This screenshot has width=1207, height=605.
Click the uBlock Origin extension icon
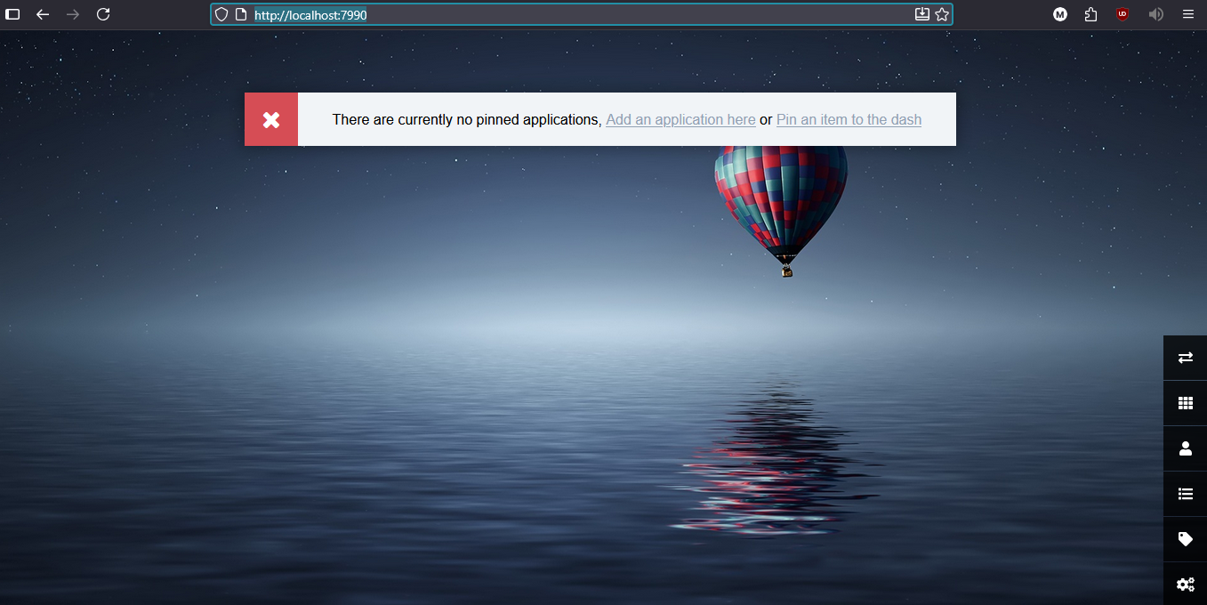(1123, 14)
